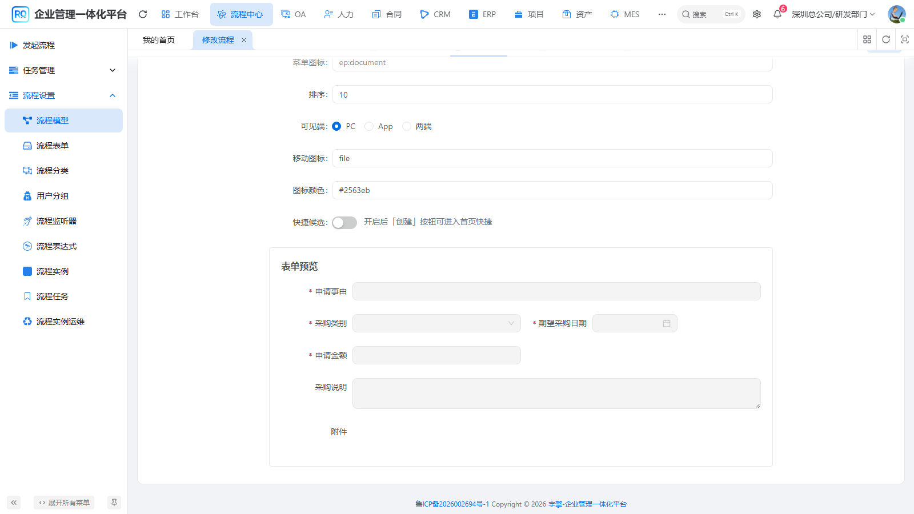Click the 图标颜色 color field
Viewport: 914px width, 514px height.
[552, 190]
